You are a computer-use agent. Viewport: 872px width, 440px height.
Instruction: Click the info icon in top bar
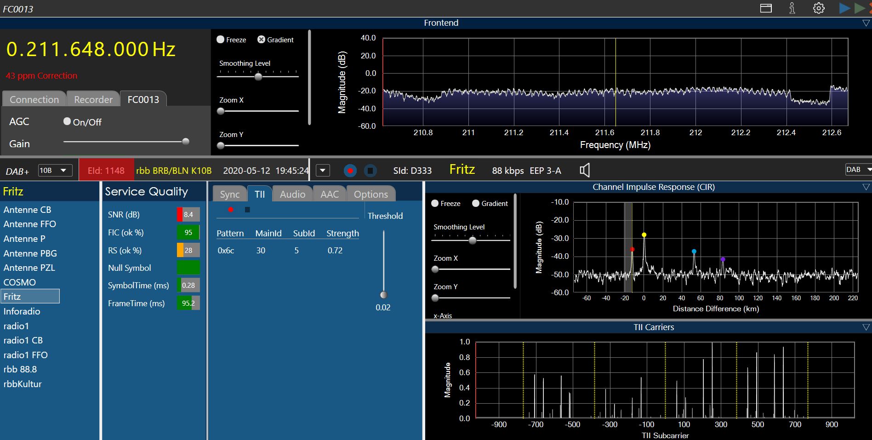(x=792, y=8)
